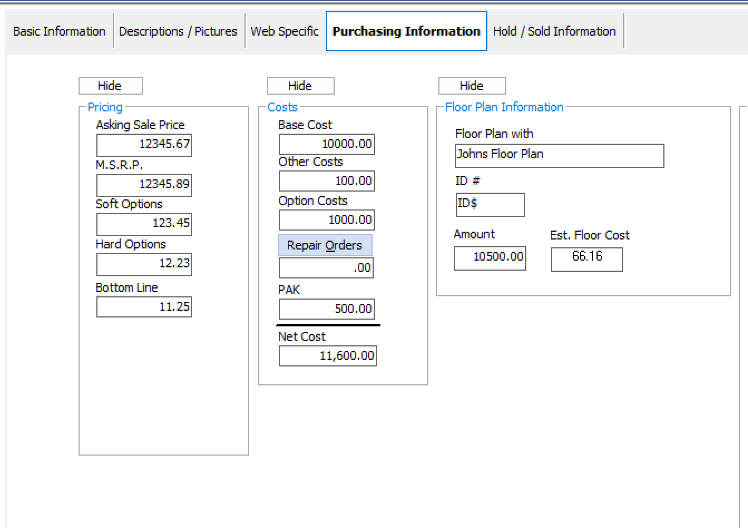Viewport: 748px width, 528px height.
Task: Select the Other Costs field
Action: click(326, 181)
